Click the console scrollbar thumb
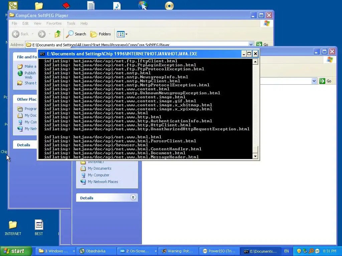This screenshot has height=256, width=342. 255,149
